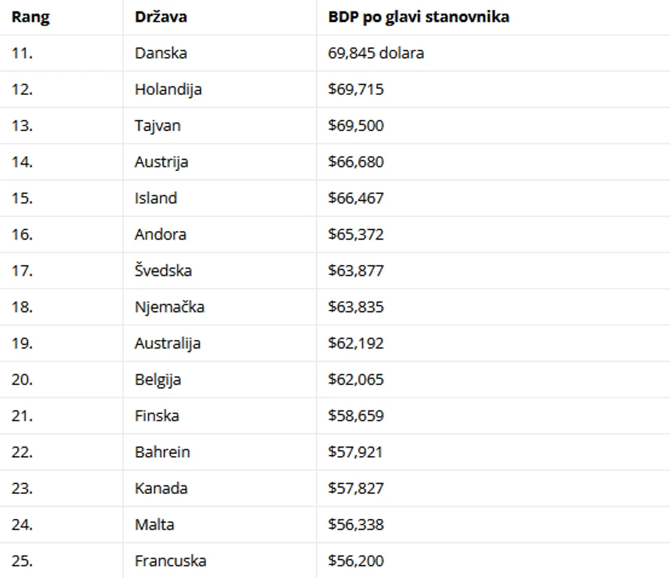Click the Švedska cell
670x578 pixels.
click(163, 271)
